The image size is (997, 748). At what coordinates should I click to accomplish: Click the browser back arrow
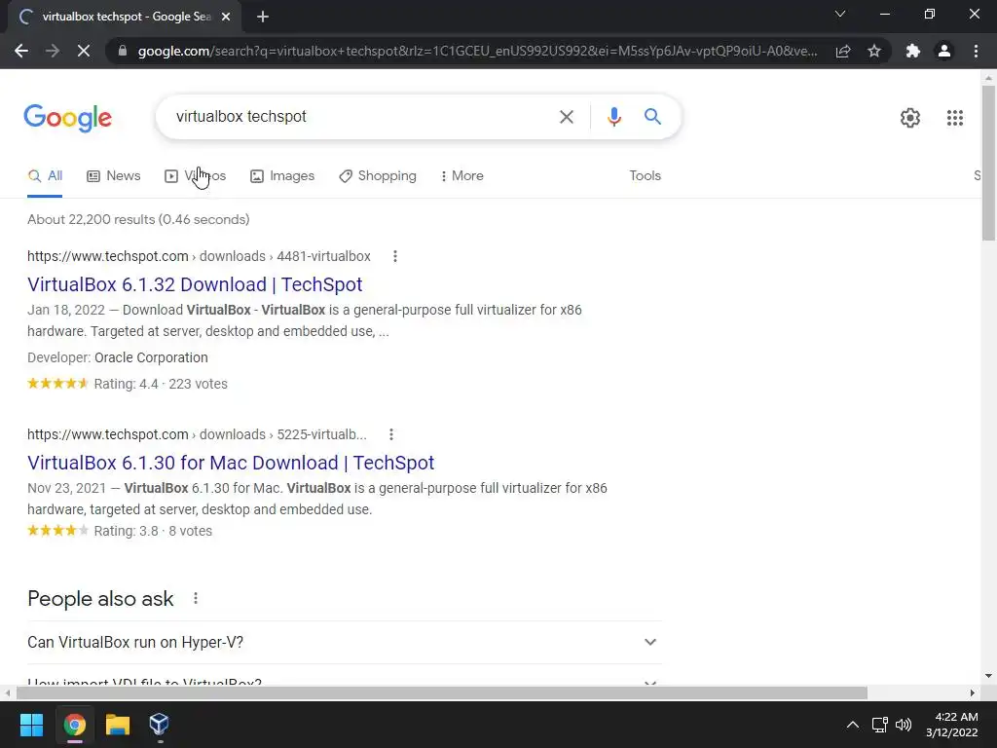21,51
